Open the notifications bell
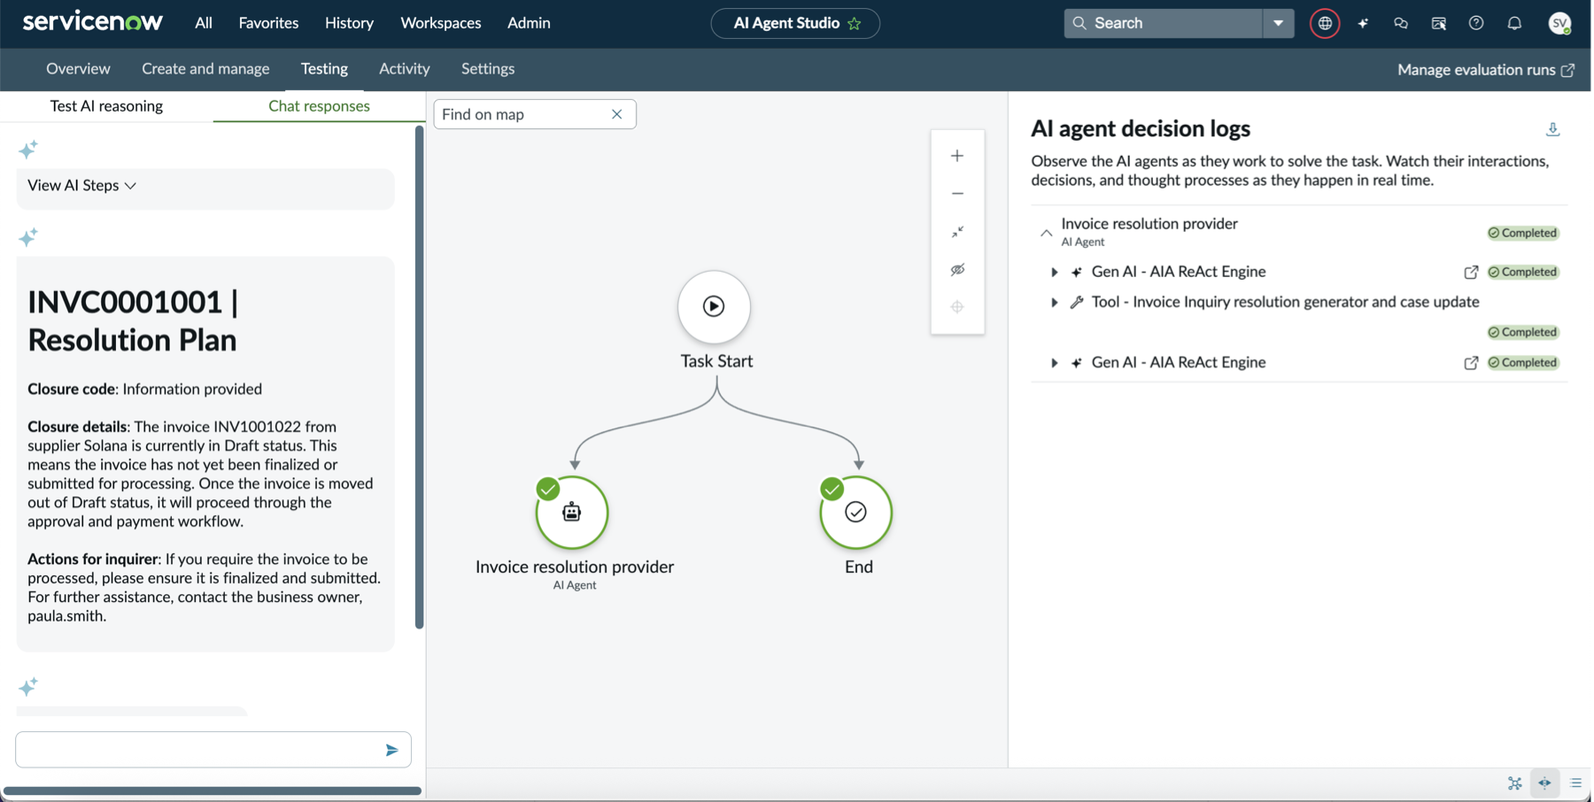This screenshot has height=802, width=1594. point(1514,24)
